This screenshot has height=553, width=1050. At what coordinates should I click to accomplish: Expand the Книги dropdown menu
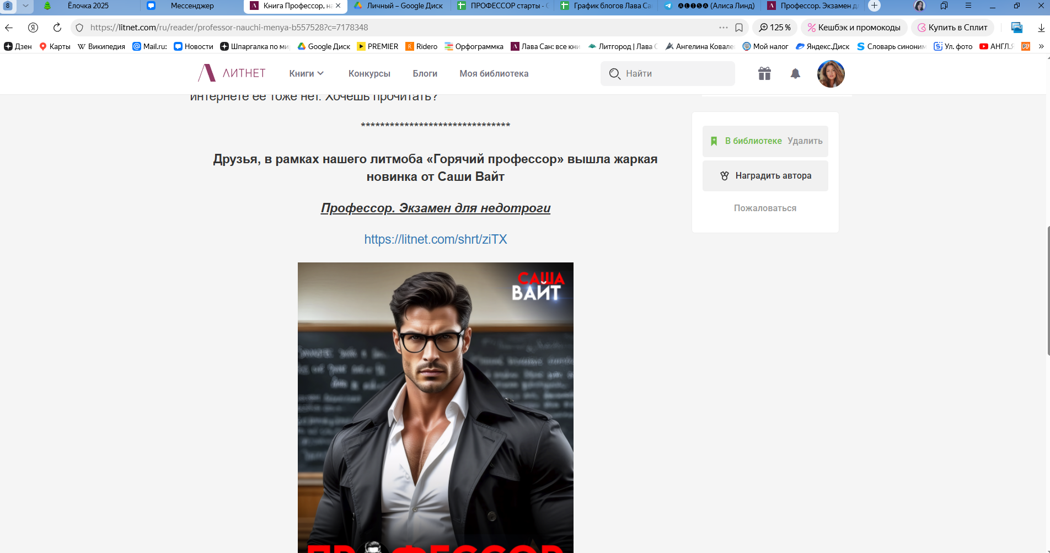coord(307,73)
